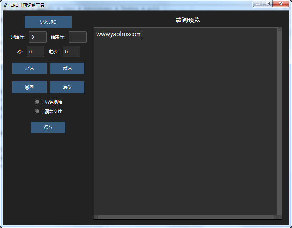The width and height of the screenshot is (292, 228).
Task: Maximize the LRC时间调整工具 window
Action: pos(267,4)
